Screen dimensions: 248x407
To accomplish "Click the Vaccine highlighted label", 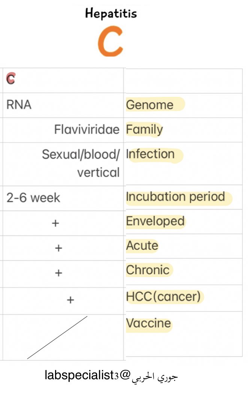I will tap(149, 323).
